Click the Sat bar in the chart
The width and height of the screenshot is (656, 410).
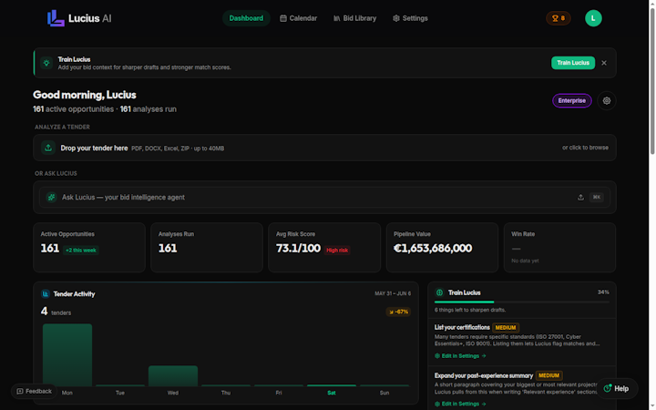[332, 385]
